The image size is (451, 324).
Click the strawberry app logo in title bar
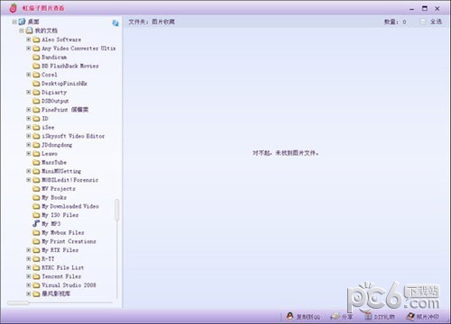click(x=13, y=8)
